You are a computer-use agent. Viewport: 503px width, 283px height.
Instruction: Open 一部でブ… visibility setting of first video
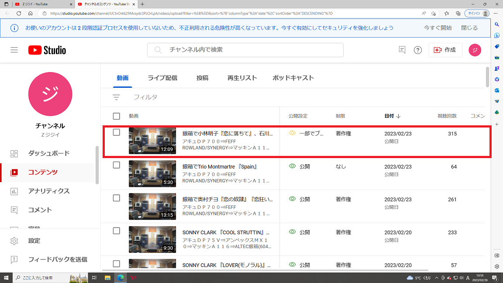tap(307, 134)
